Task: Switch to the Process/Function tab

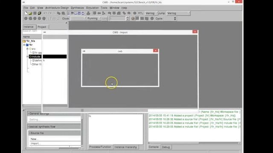Action: [x=100, y=147]
